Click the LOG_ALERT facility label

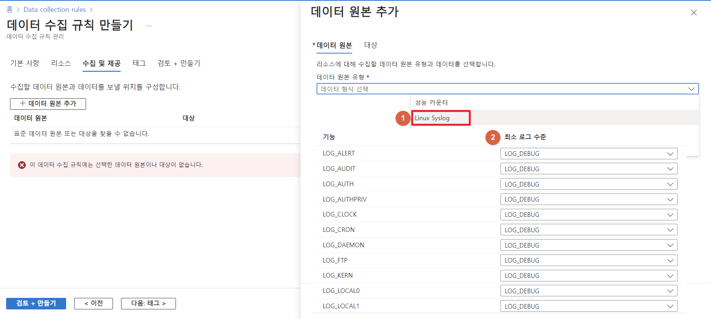[339, 154]
